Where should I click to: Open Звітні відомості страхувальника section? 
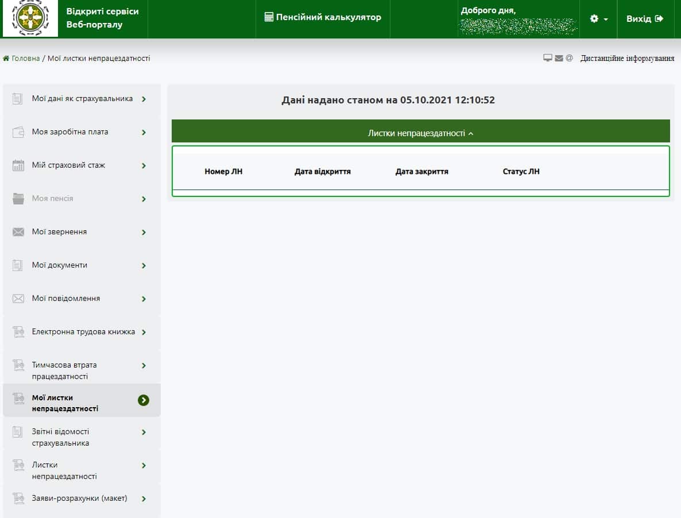tap(60, 437)
